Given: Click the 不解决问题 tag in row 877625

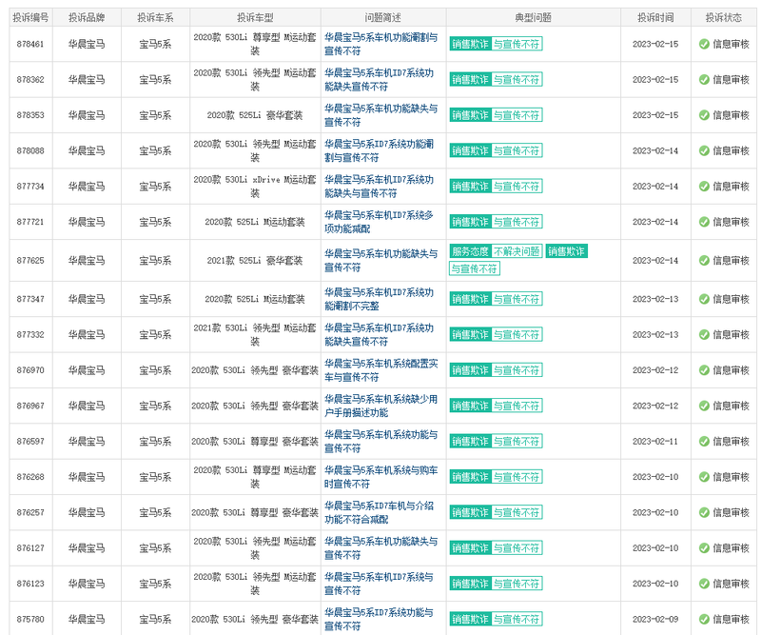Looking at the screenshot, I should pos(517,251).
